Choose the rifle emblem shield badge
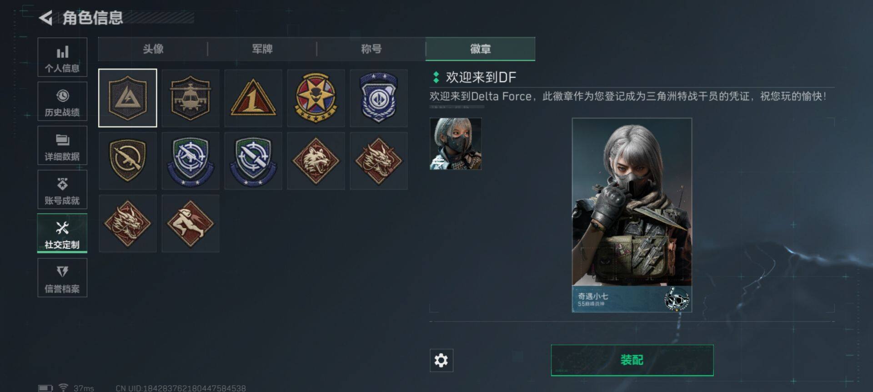This screenshot has height=392, width=873. click(x=128, y=161)
